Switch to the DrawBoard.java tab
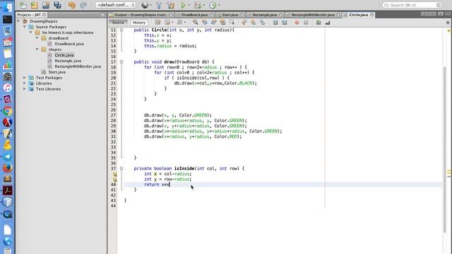Image resolution: width=452 pixels, height=254 pixels. click(x=195, y=15)
